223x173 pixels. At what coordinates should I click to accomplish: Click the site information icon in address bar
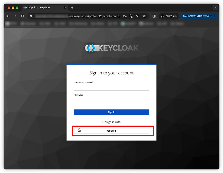[31, 16]
